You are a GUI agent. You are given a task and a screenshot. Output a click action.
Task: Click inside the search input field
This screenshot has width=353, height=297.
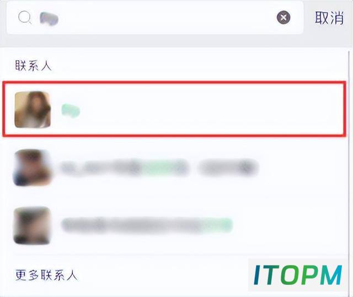tap(155, 18)
